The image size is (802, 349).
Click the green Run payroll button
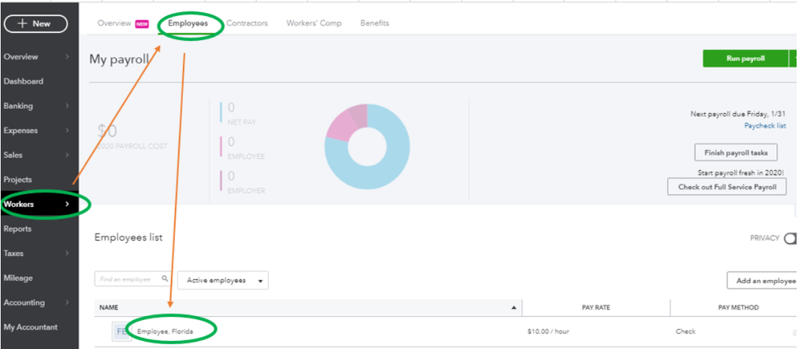coord(746,59)
